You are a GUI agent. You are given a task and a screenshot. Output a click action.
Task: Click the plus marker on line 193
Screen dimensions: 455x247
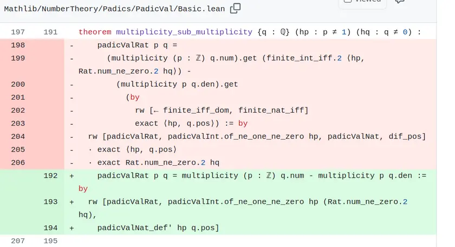(71, 201)
